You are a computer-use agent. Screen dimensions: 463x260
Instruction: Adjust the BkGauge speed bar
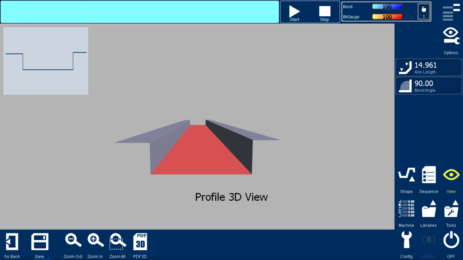(387, 17)
